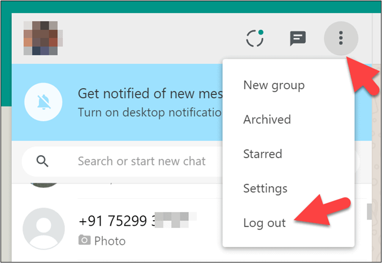Click the muted bell notification icon
The image size is (382, 263).
click(x=44, y=102)
